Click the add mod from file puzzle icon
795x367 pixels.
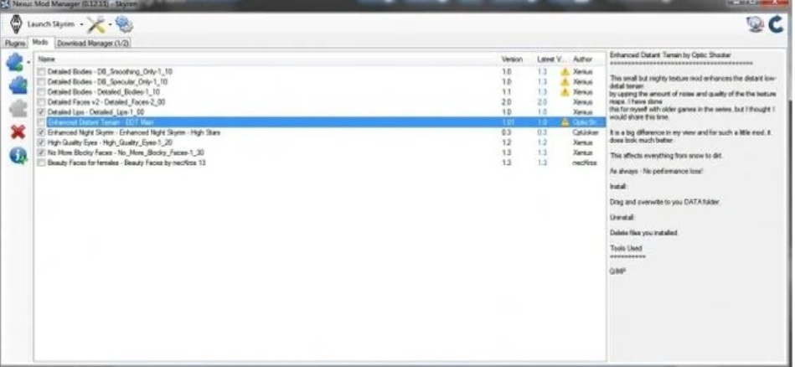tap(15, 62)
